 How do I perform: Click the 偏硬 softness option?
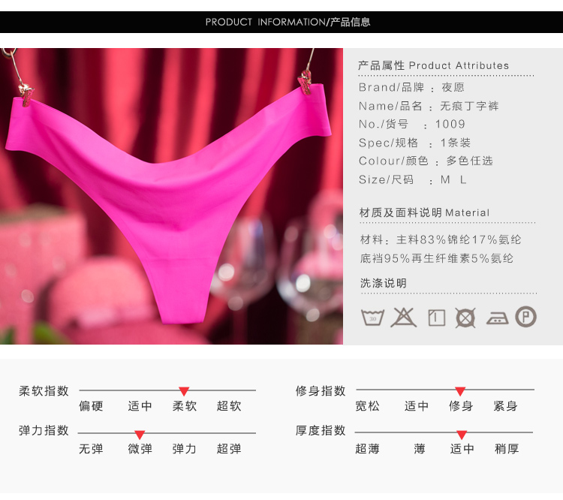coord(91,406)
